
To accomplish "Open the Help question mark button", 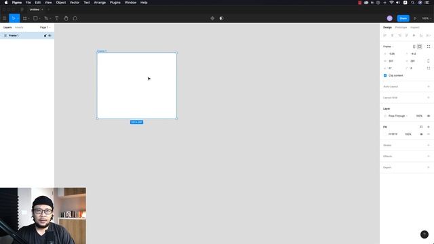I will click(x=425, y=235).
